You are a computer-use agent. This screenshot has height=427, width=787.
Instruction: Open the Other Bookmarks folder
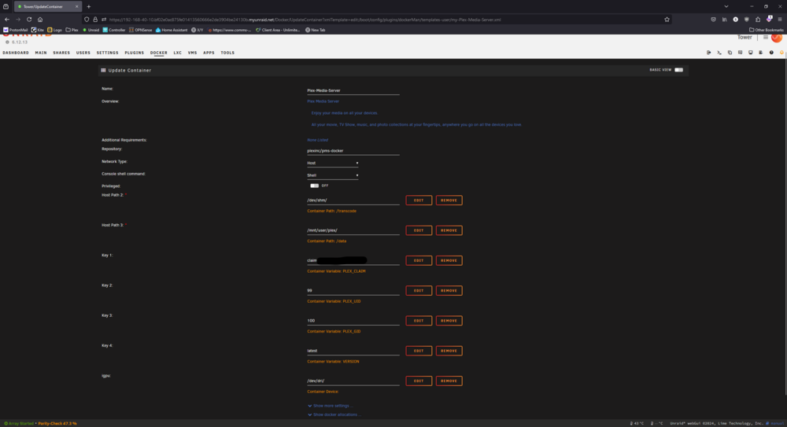tap(767, 30)
